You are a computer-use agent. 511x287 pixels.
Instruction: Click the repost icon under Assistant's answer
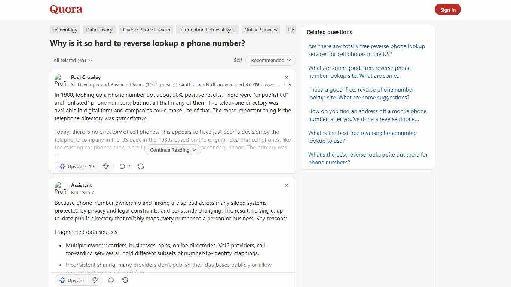[125, 280]
